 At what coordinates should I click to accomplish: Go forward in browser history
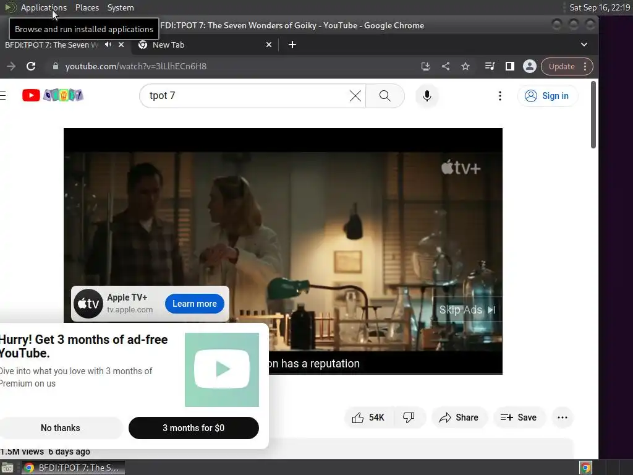[x=11, y=66]
